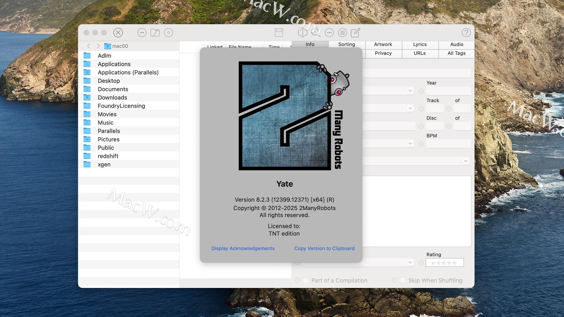Select the radio button left of BPM field
Image resolution: width=564 pixels, height=317 pixels.
[421, 144]
